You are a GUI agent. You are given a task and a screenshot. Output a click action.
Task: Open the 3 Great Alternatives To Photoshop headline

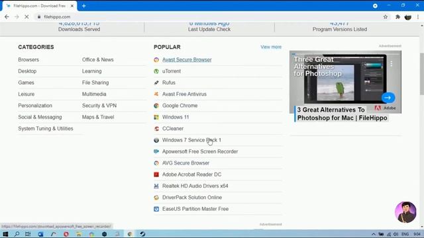coord(342,114)
